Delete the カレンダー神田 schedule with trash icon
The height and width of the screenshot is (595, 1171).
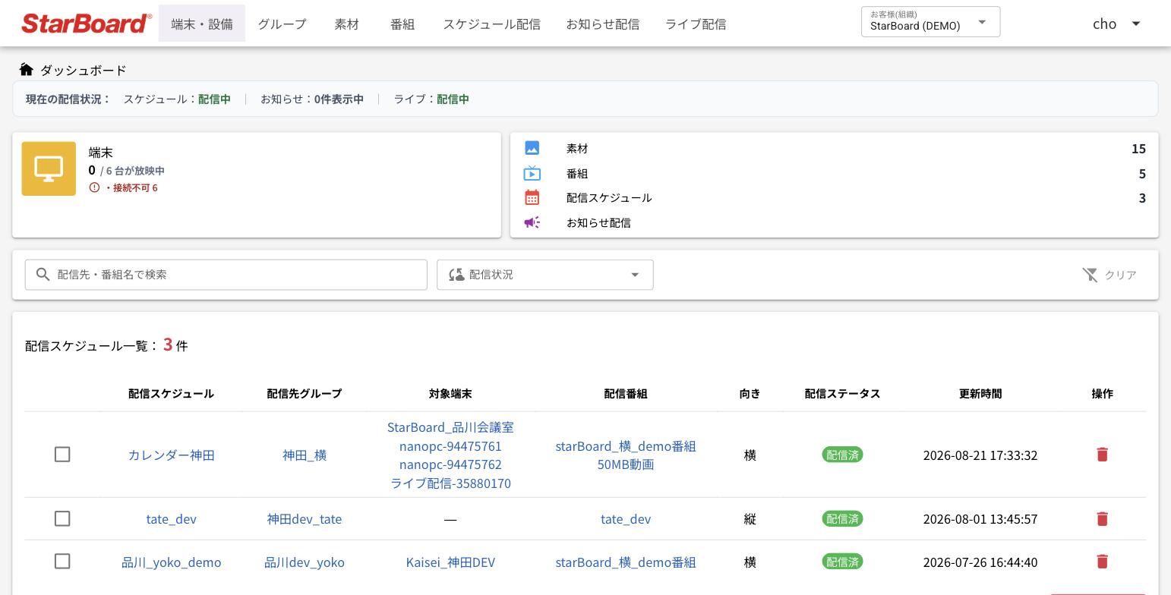[x=1103, y=454]
